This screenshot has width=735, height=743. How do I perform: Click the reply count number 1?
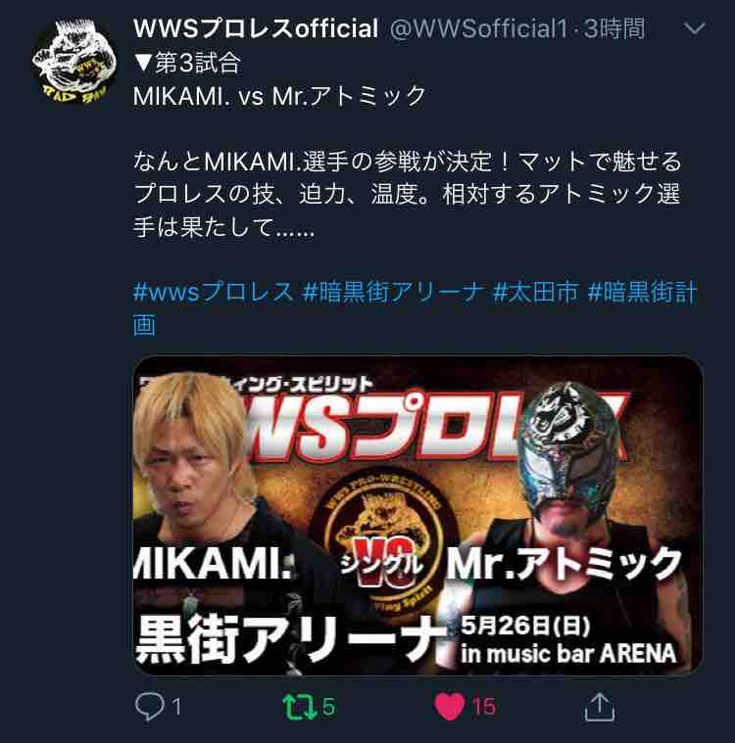(176, 708)
